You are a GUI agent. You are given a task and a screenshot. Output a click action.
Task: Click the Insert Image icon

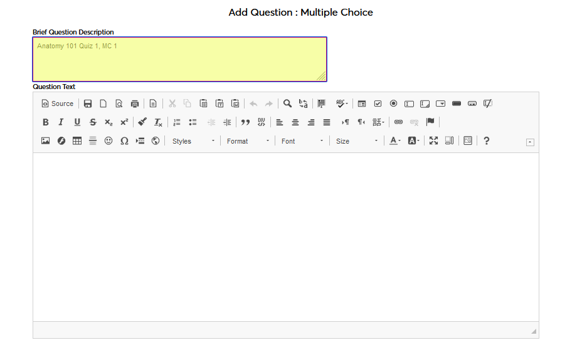click(x=45, y=141)
